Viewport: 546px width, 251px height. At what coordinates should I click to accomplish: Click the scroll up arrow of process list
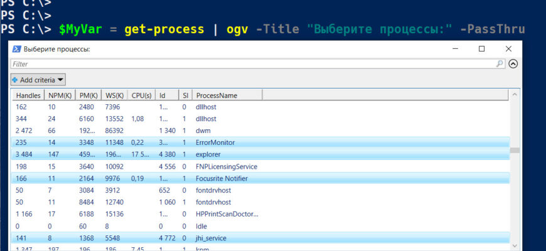pyautogui.click(x=515, y=94)
